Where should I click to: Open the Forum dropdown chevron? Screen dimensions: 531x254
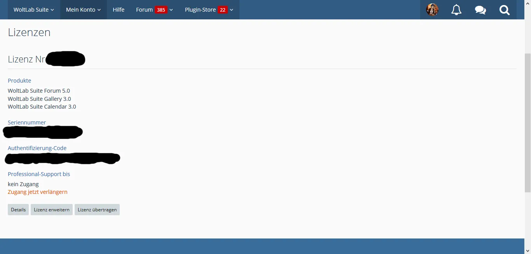point(171,10)
